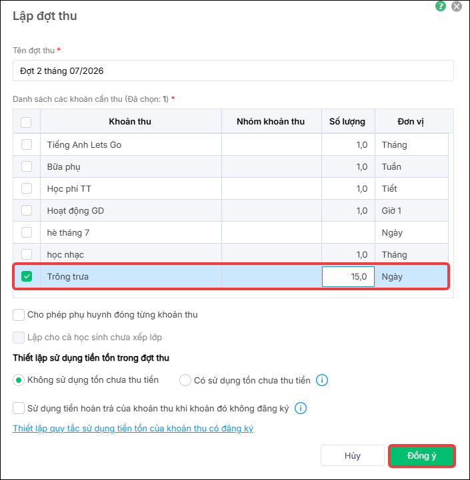Image resolution: width=470 pixels, height=480 pixels.
Task: Click info icon beside Sử dụng tiền hoàn trả
Action: [x=301, y=408]
